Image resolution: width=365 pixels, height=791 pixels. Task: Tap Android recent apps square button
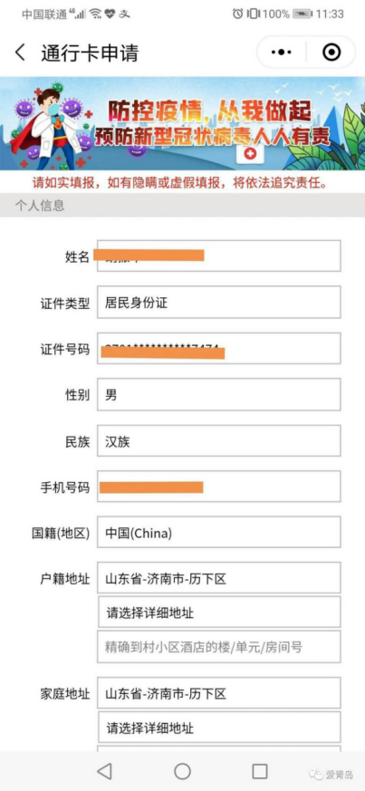point(260,771)
